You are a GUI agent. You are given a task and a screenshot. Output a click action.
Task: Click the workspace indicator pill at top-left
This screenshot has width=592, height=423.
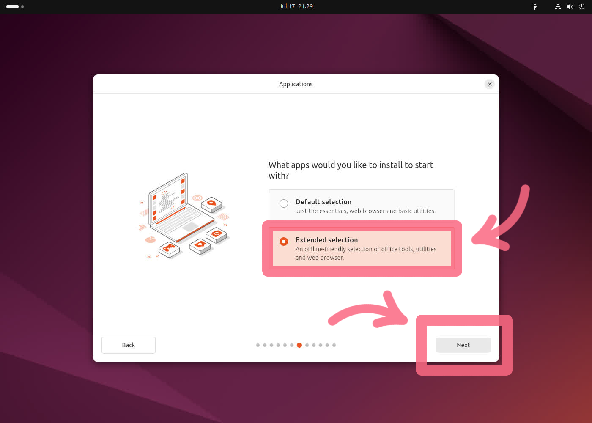coord(13,7)
